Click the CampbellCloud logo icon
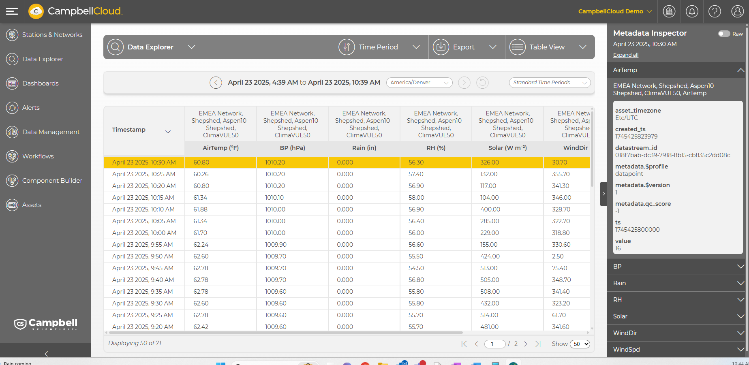This screenshot has width=749, height=365. (36, 11)
